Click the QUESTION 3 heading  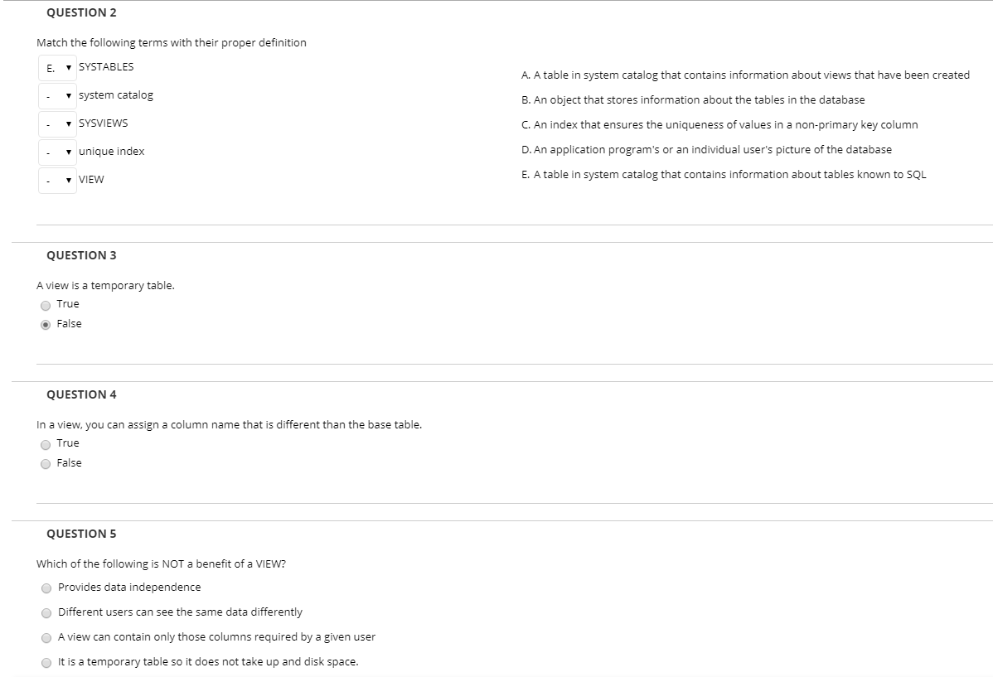click(80, 255)
